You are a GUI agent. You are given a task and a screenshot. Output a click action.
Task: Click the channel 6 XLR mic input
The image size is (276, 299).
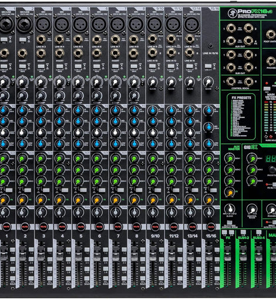pos(99,25)
